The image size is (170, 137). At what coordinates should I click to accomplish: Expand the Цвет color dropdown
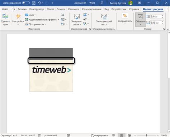click(x=30, y=15)
